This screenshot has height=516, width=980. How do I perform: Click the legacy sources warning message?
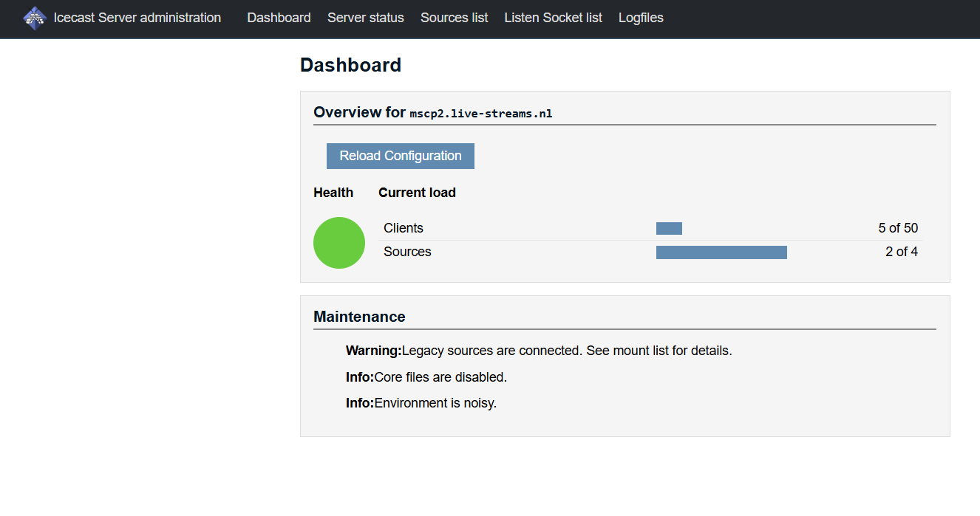pos(538,350)
